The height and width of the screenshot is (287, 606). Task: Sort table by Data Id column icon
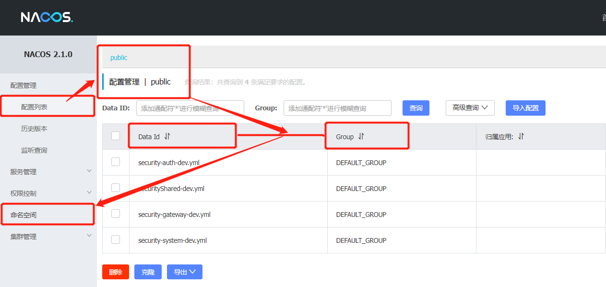coord(167,136)
